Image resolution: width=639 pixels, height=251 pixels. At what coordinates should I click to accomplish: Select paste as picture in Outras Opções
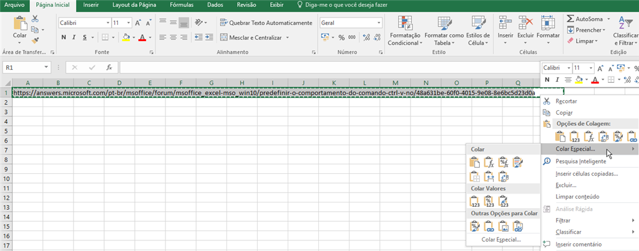point(504,226)
